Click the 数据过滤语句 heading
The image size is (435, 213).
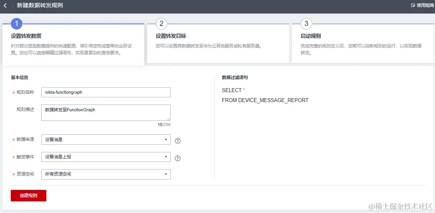tap(235, 77)
